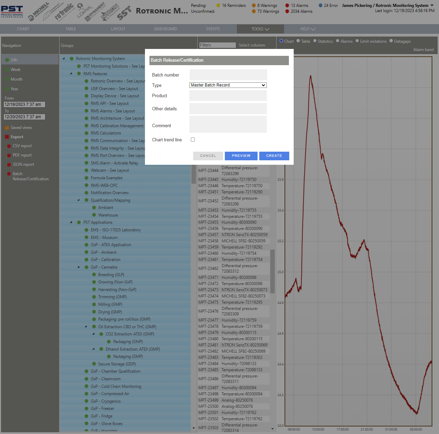Image resolution: width=439 pixels, height=434 pixels.
Task: Click green status dot beside Webcam - See Layout
Action: tap(87, 170)
